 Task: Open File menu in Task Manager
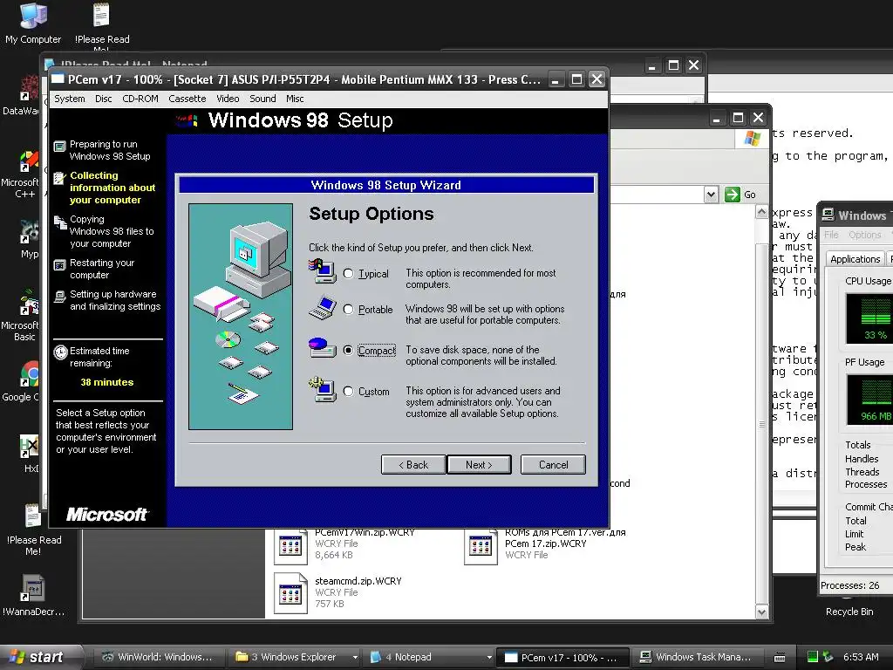click(x=831, y=235)
